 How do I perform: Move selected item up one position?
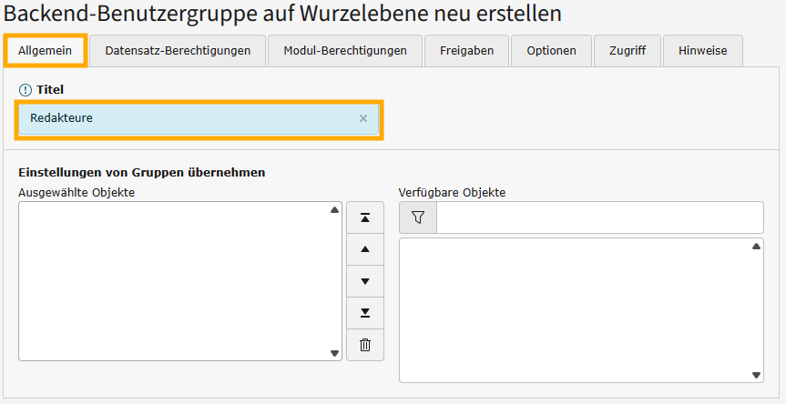tap(365, 249)
